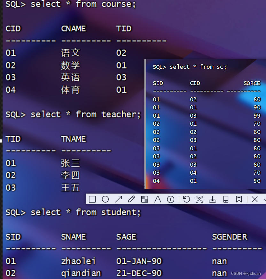Click the send-to-mobile icon
Viewport: 266px width, 279px height.
click(x=226, y=199)
